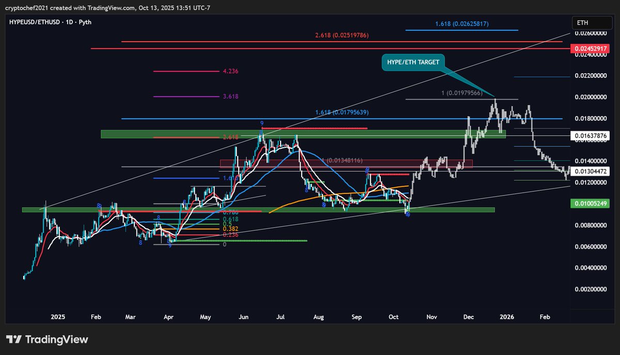The image size is (620, 355).
Task: Click the 2026 label on time axis
Action: [x=506, y=316]
